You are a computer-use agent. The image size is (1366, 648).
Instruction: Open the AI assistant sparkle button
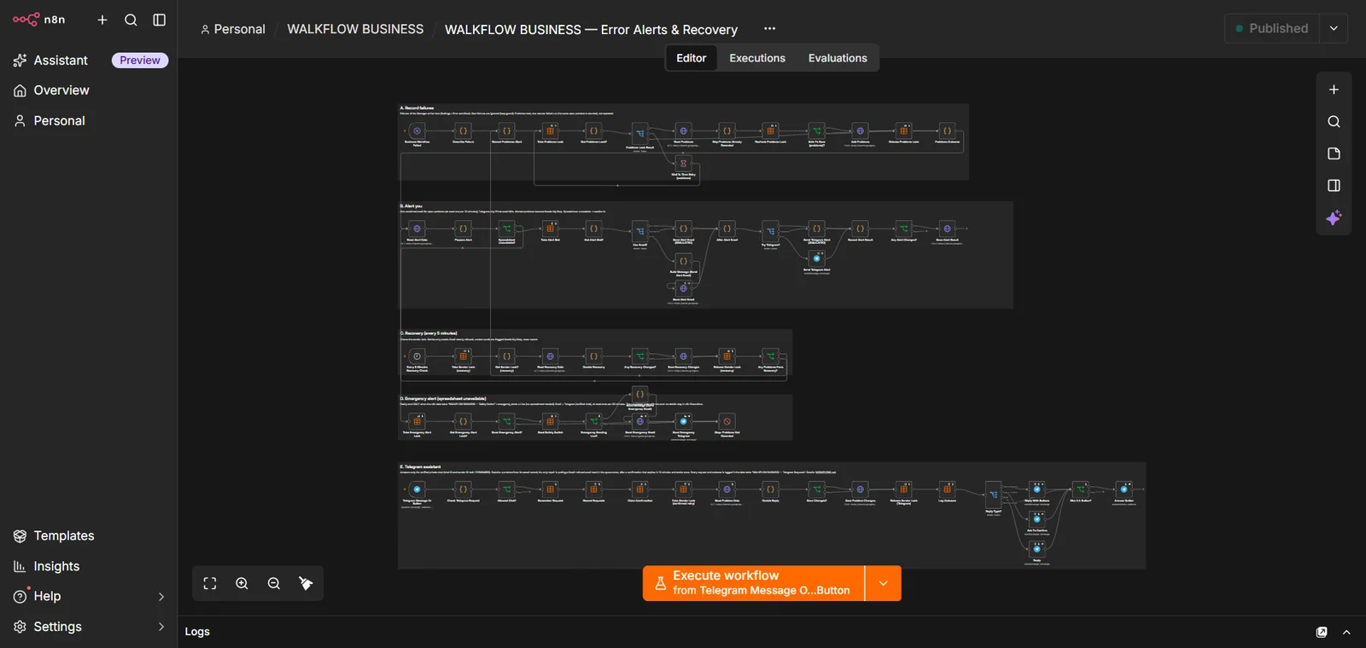click(1334, 217)
